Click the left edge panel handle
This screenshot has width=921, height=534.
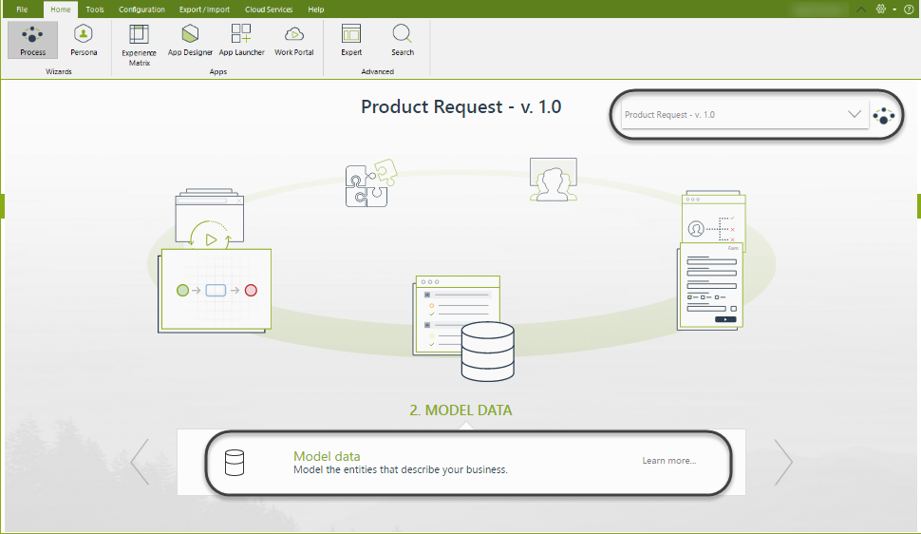click(x=2, y=206)
